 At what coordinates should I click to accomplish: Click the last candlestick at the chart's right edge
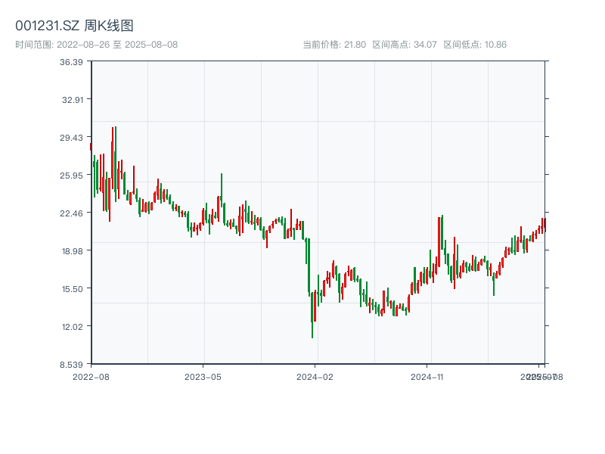click(x=544, y=225)
